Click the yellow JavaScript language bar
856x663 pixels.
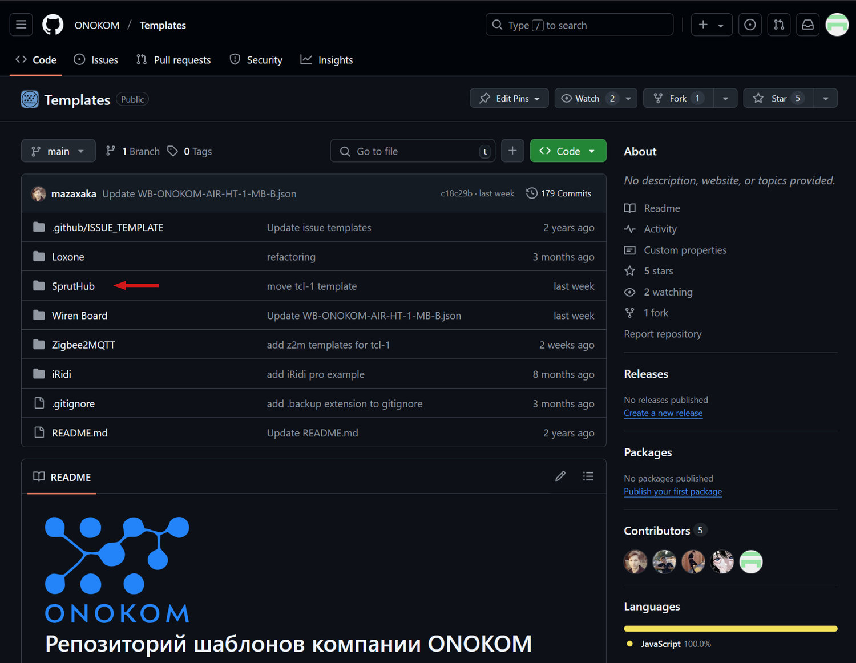(x=730, y=628)
